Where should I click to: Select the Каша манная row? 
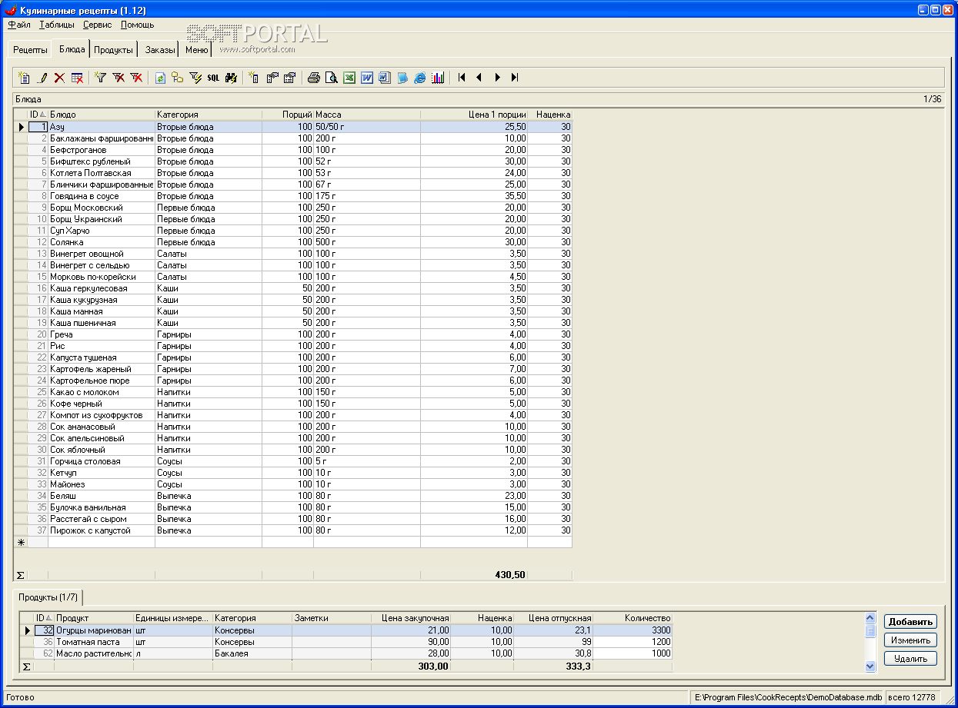[x=293, y=311]
